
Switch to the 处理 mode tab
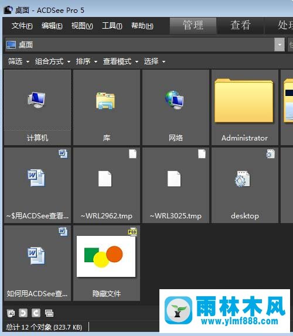coord(280,25)
